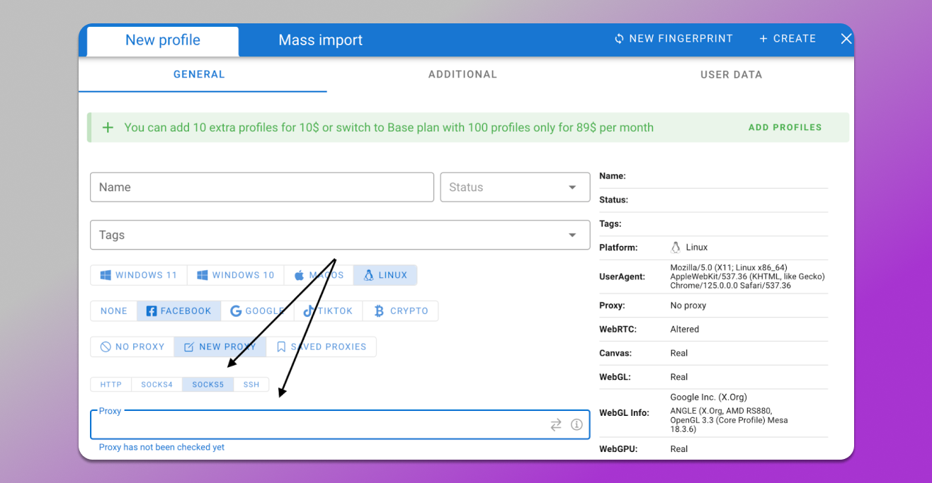The width and height of the screenshot is (932, 483).
Task: Click the penguin icon on the LINUX button
Action: pos(368,275)
